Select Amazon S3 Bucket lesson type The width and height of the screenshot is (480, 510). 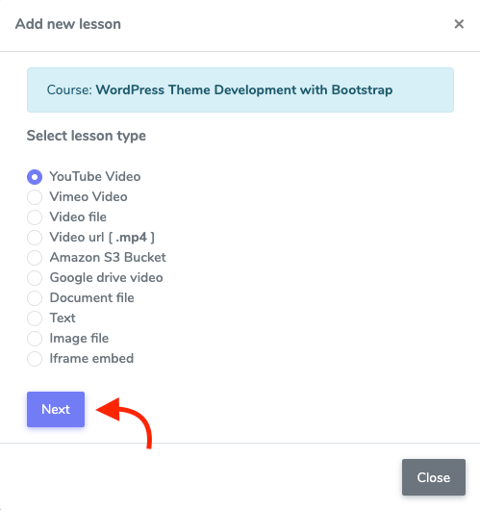point(35,258)
